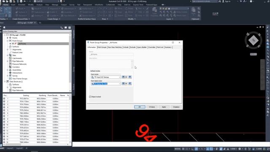
Task: Open the arrow beside Point label style edit icon
Action: 126,84
